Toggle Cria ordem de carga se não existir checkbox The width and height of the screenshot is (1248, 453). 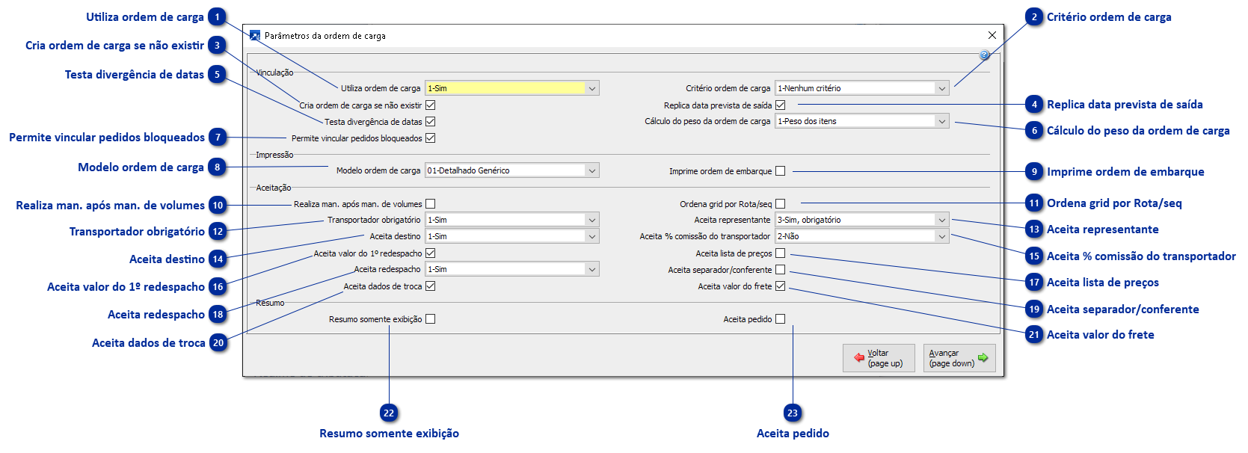click(x=431, y=105)
